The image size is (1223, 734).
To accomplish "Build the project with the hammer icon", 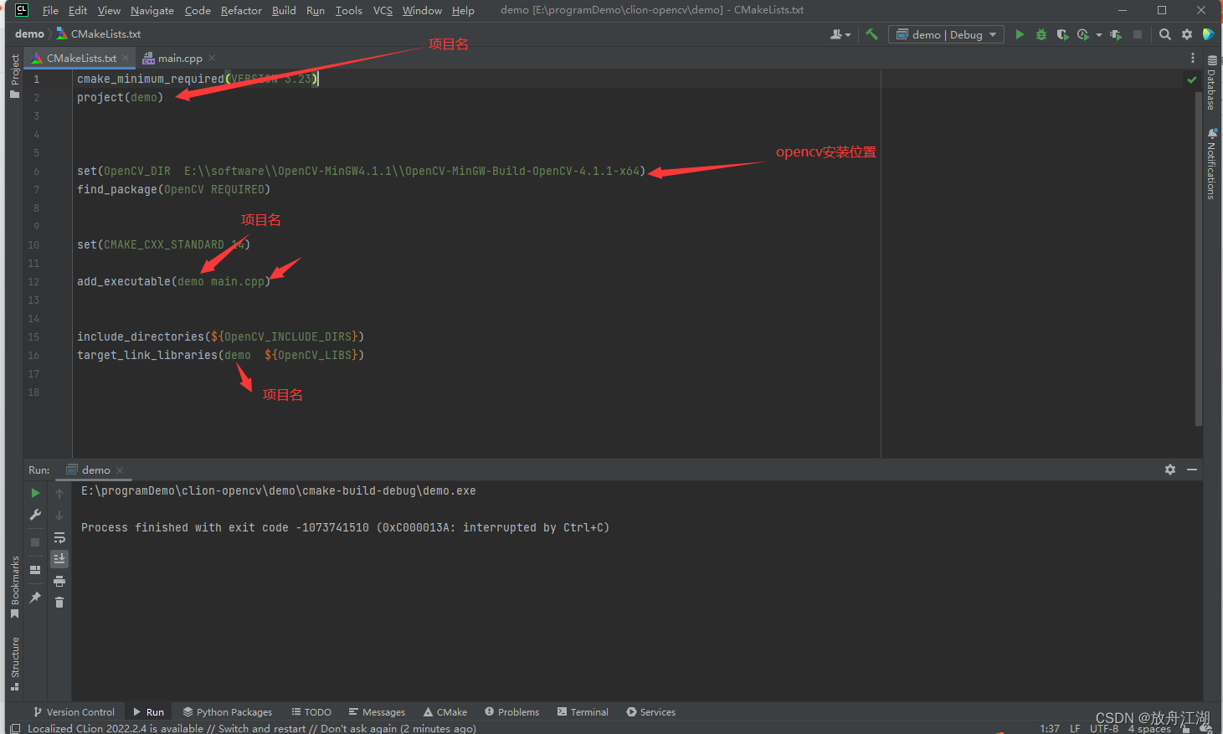I will [871, 34].
